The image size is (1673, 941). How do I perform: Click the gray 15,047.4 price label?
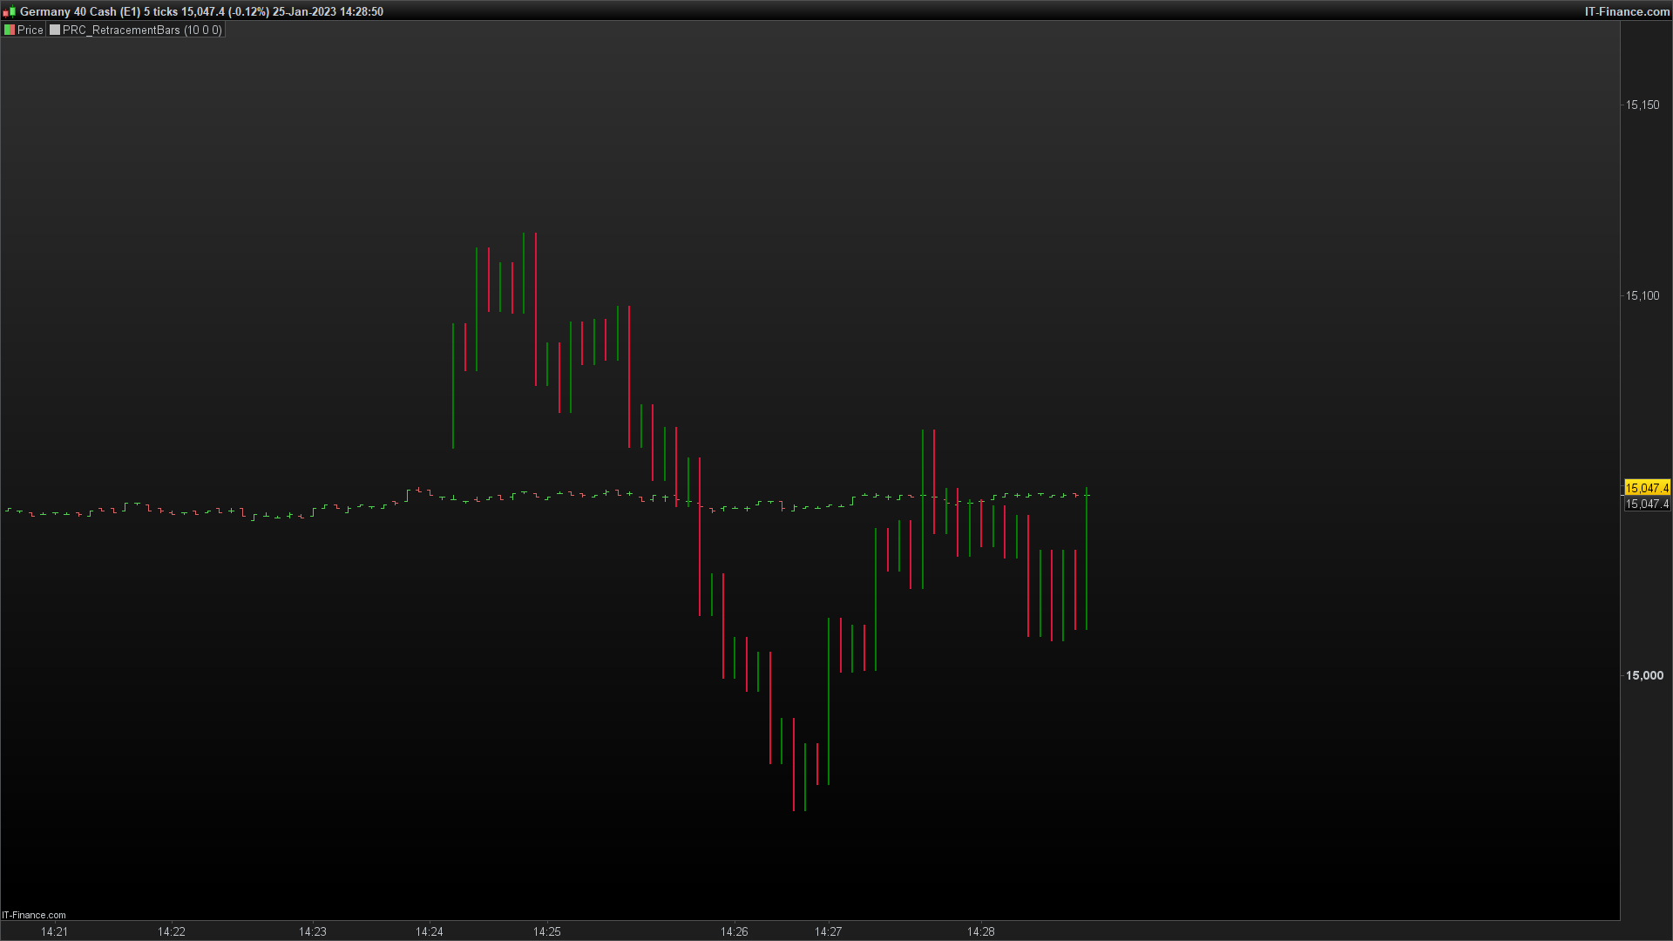(1647, 504)
